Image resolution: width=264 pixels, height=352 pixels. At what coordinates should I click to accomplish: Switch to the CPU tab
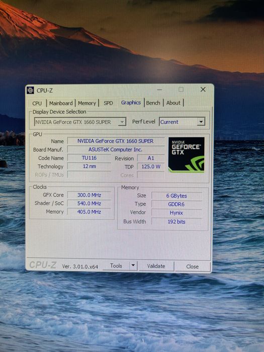(37, 103)
